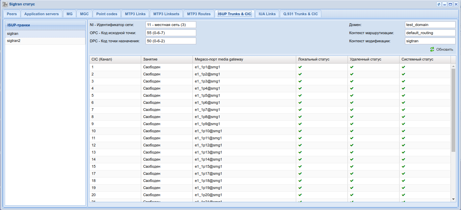The height and width of the screenshot is (210, 461).
Task: Click remote status checkmark for CIC 5
Action: (x=352, y=95)
